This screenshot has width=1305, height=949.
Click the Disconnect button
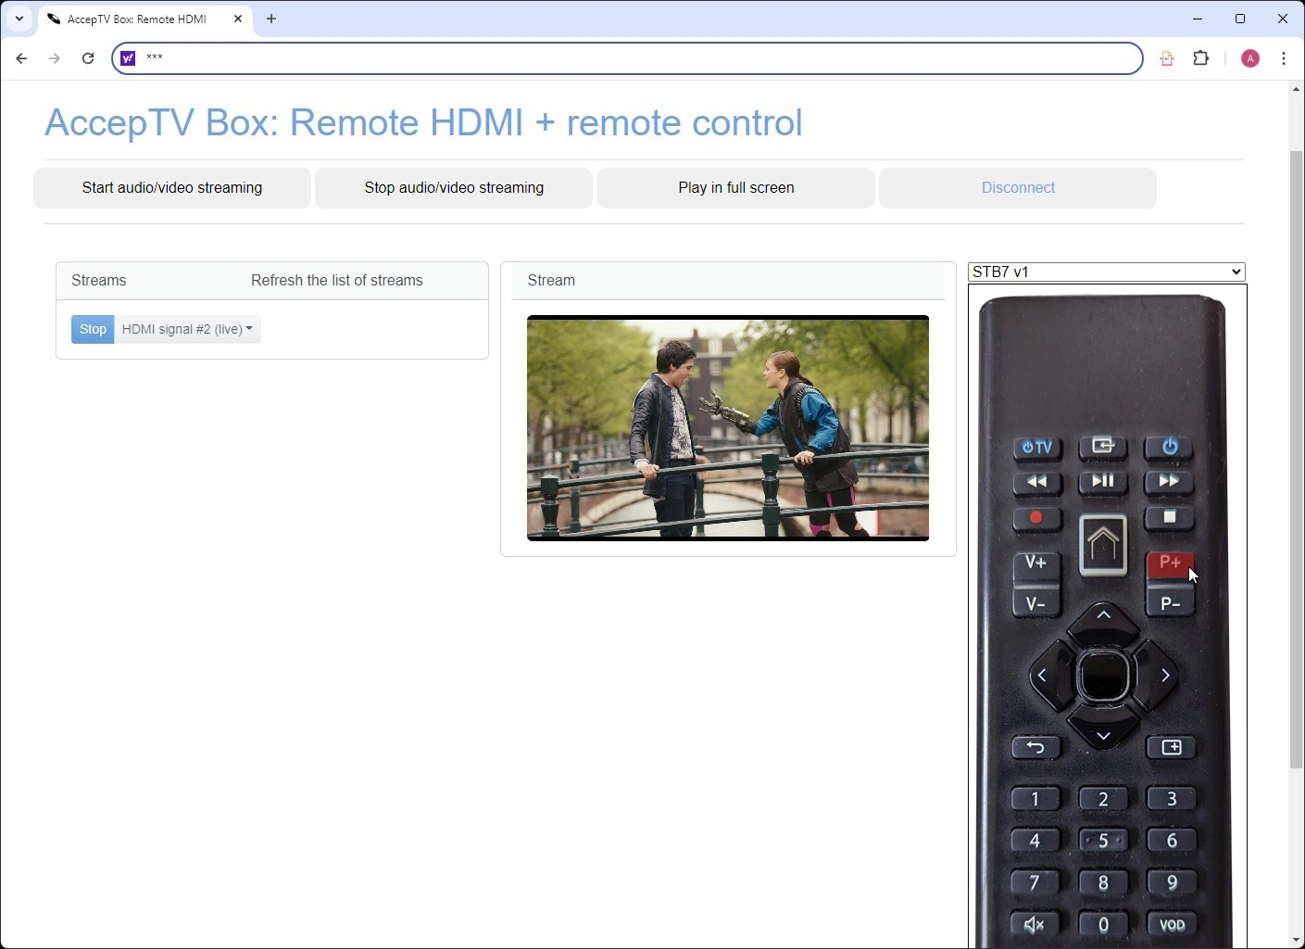pyautogui.click(x=1018, y=188)
